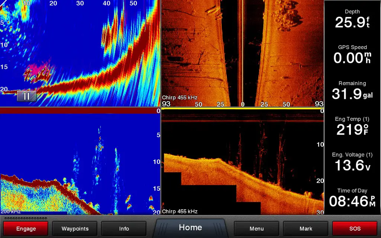Open the Waypoints list
The width and height of the screenshot is (381, 238).
tap(75, 228)
